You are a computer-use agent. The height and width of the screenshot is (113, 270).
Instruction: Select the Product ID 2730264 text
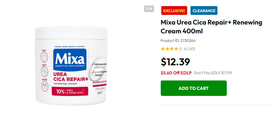tap(178, 41)
